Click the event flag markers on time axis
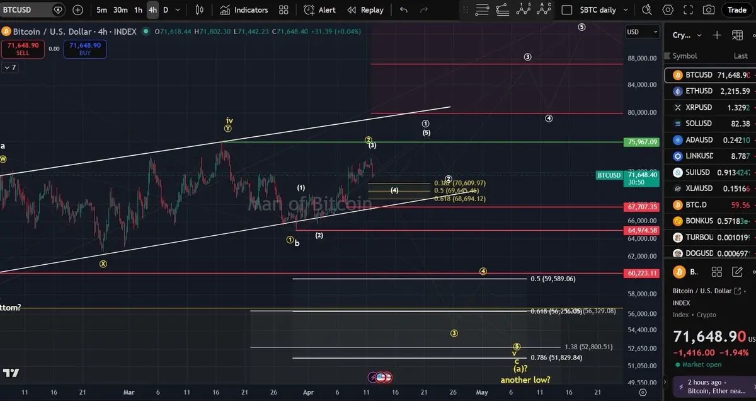This screenshot has width=756, height=401. coord(381,377)
